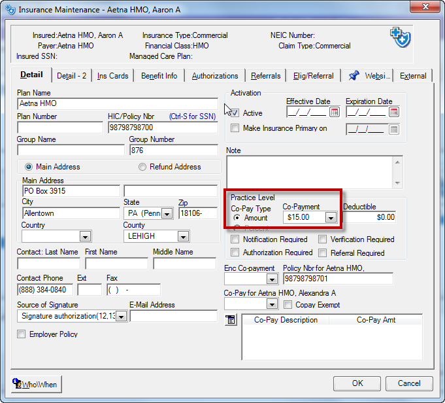The width and height of the screenshot is (445, 403).
Task: Click the Note text area
Action: (x=310, y=171)
